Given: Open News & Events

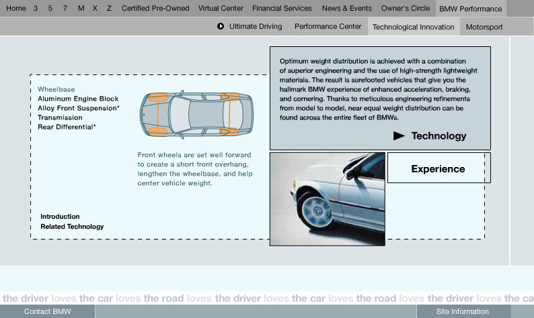Looking at the screenshot, I should coord(346,8).
